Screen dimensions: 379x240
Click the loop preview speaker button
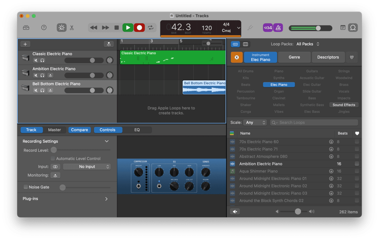(x=235, y=212)
